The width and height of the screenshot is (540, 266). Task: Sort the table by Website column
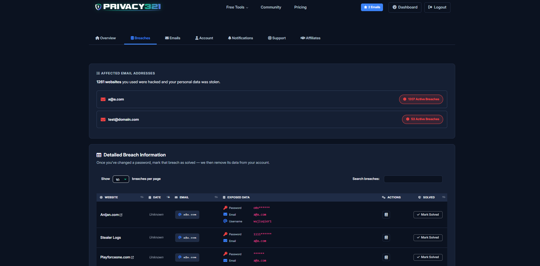pyautogui.click(x=122, y=197)
